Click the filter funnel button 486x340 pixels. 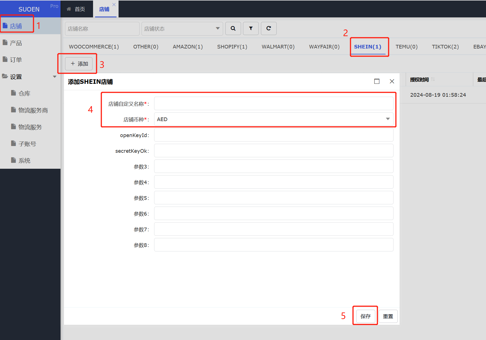[251, 28]
